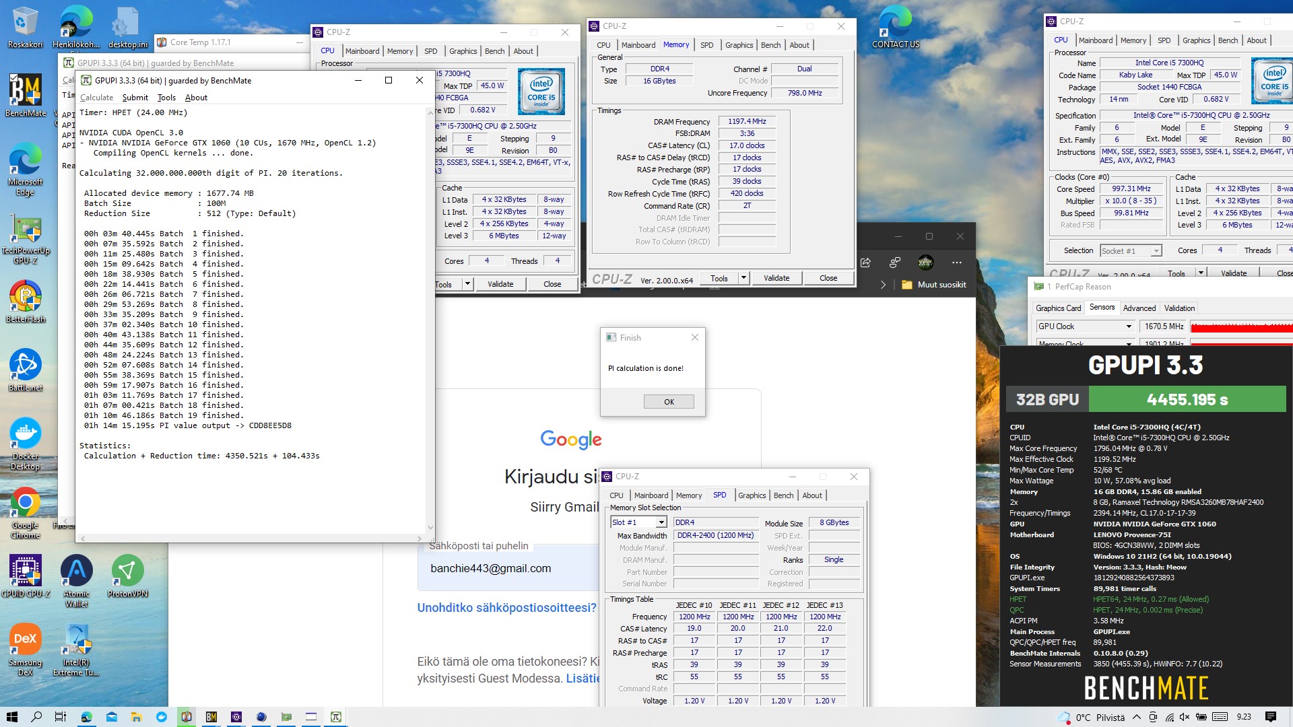Viewport: 1293px width, 727px height.
Task: Open Intel Extreme Tuning desktop shortcut
Action: click(76, 650)
